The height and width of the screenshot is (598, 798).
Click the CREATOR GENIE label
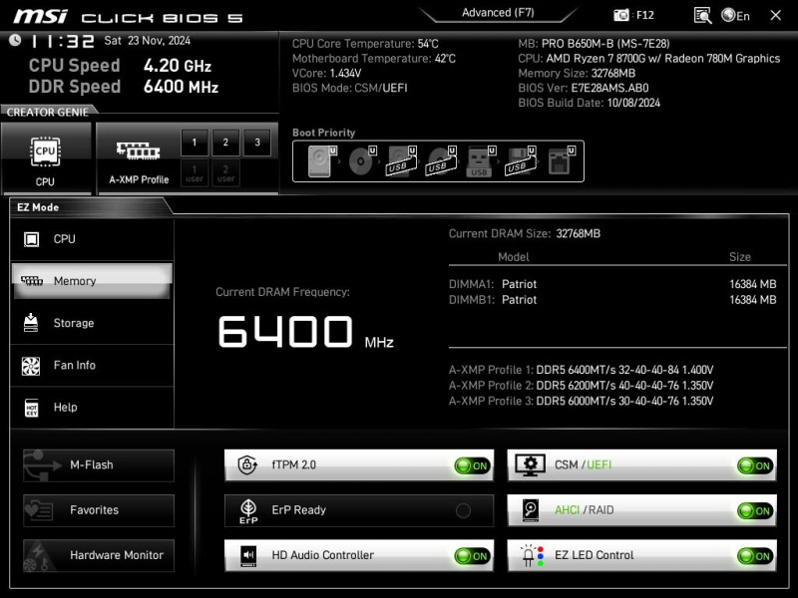(x=47, y=113)
